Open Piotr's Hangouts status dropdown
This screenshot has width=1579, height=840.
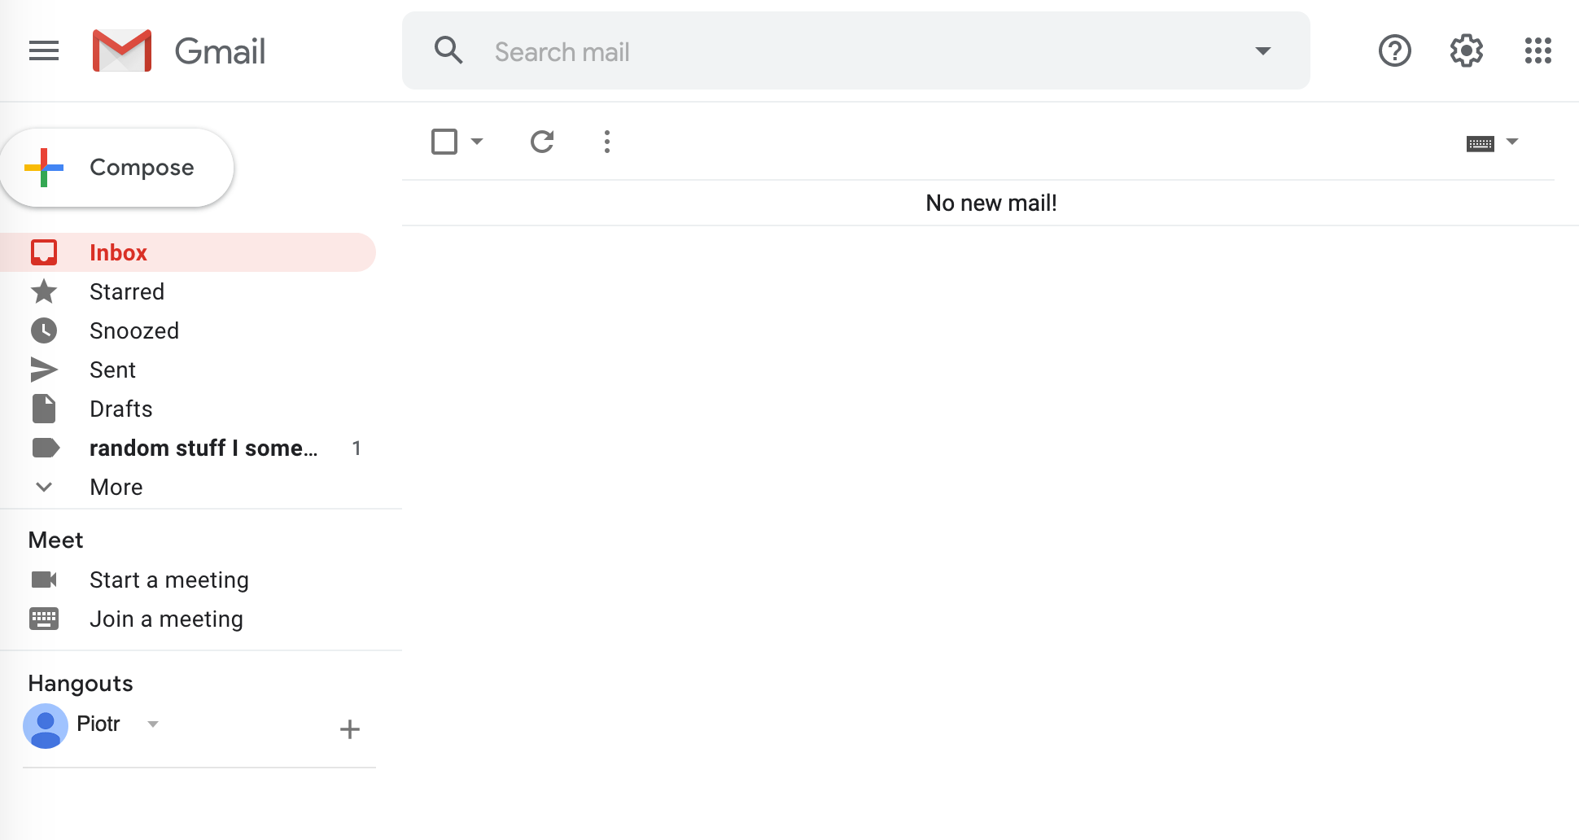click(x=152, y=724)
